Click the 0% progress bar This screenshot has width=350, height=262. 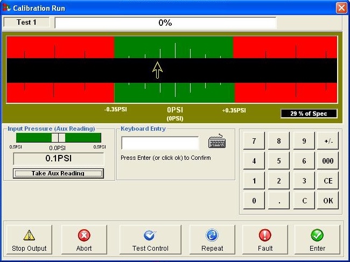[x=165, y=23]
